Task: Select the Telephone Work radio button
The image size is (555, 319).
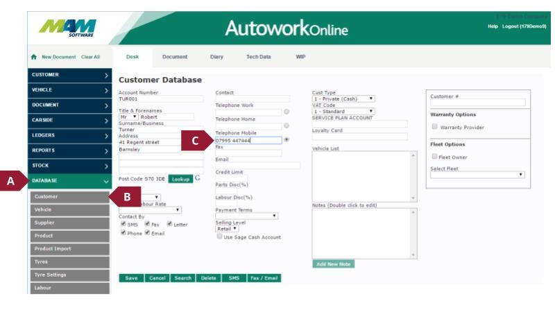Action: coord(287,112)
